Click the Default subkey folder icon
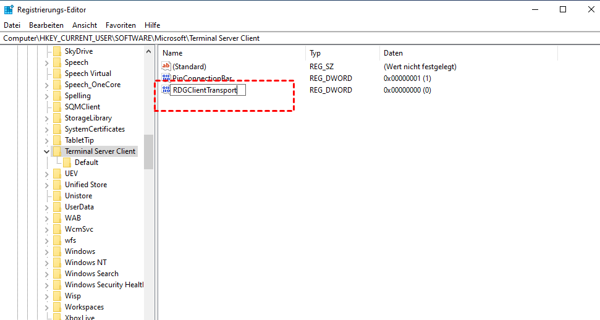Screen dimensions: 600x320 click(x=67, y=162)
